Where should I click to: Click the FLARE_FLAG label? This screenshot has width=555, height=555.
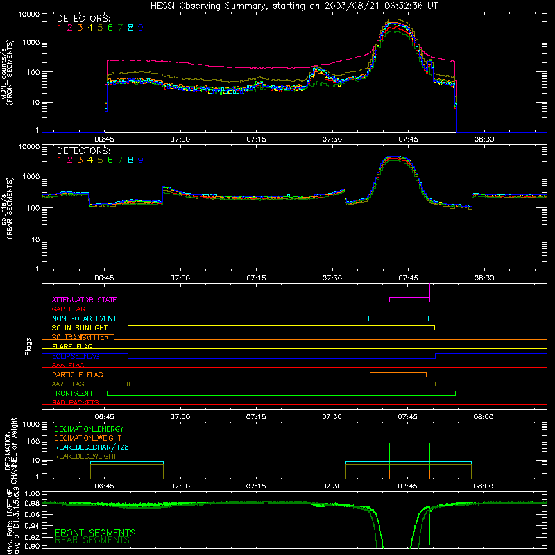(72, 346)
